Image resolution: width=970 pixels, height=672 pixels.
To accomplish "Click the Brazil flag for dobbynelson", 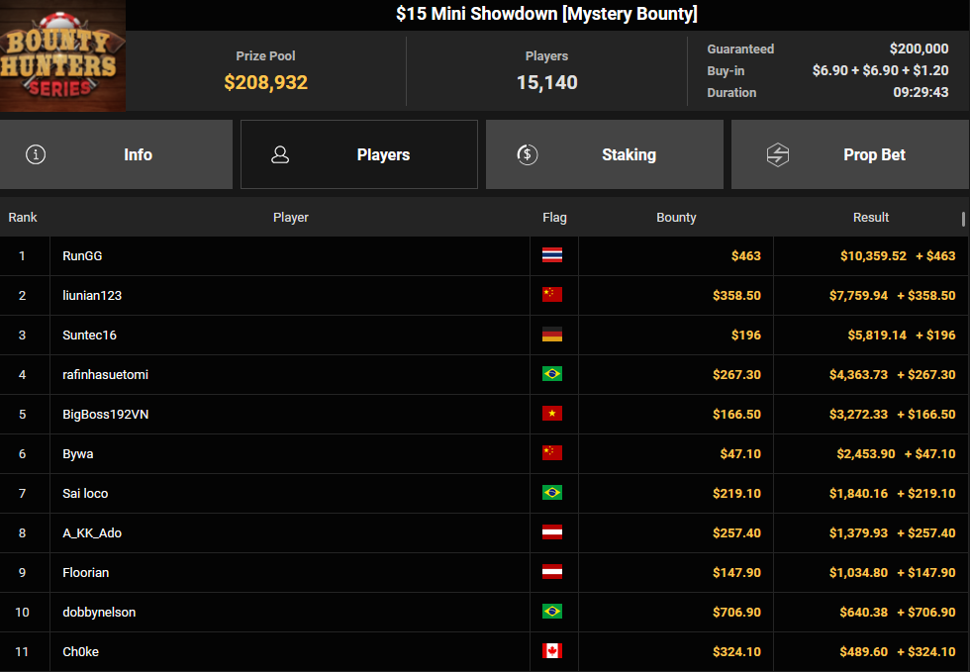I will click(x=552, y=612).
